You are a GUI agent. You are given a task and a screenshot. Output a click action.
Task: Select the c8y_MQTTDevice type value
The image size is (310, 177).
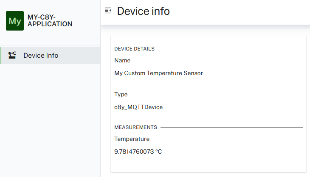pos(138,107)
